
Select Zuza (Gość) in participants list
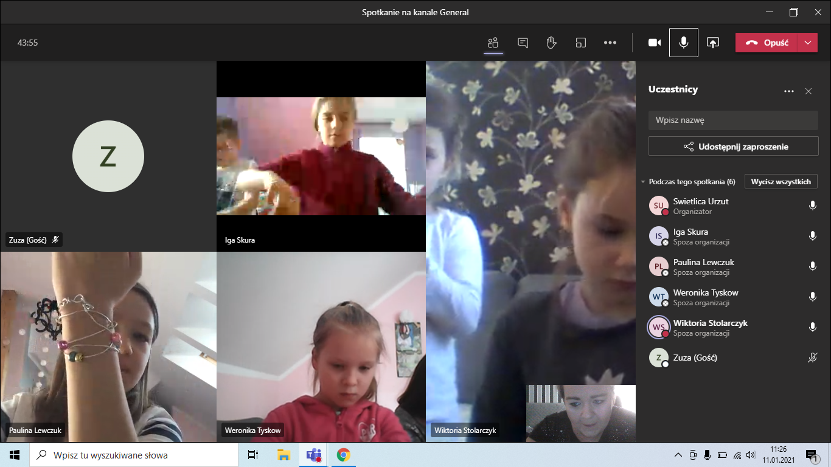click(x=733, y=358)
